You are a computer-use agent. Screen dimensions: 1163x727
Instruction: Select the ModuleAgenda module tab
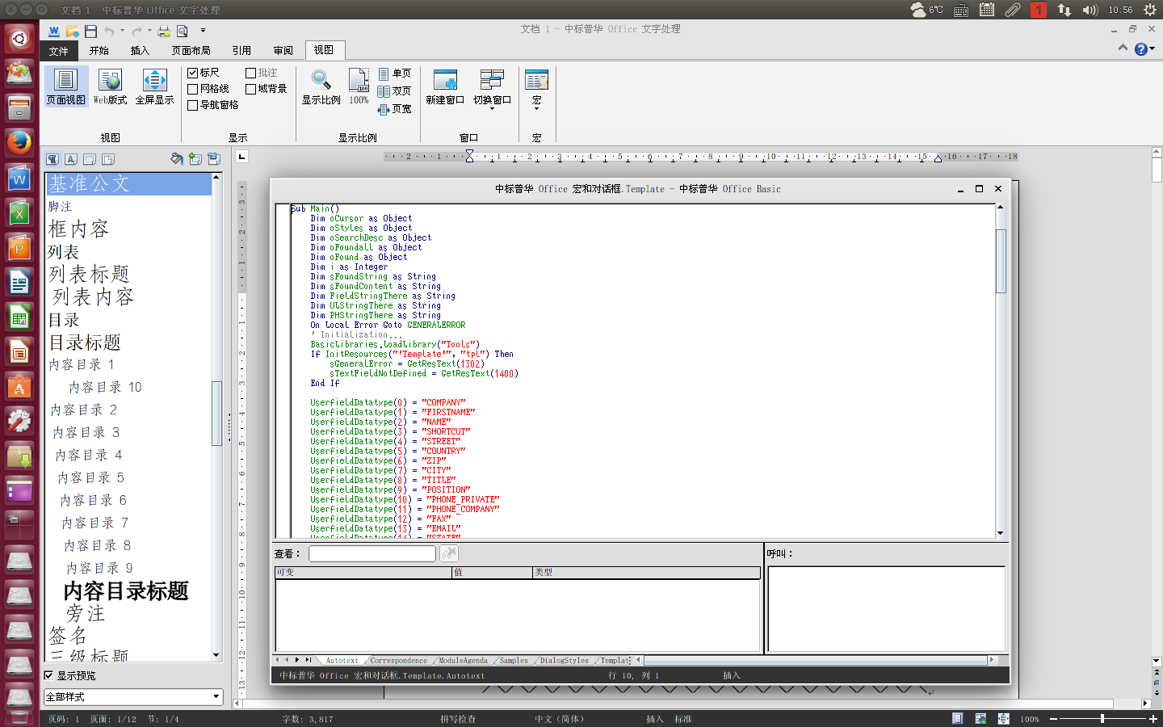pyautogui.click(x=463, y=661)
